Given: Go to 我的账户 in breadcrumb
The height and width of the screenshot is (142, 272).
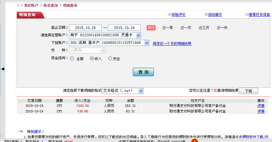Looking at the screenshot, I should click(31, 6).
